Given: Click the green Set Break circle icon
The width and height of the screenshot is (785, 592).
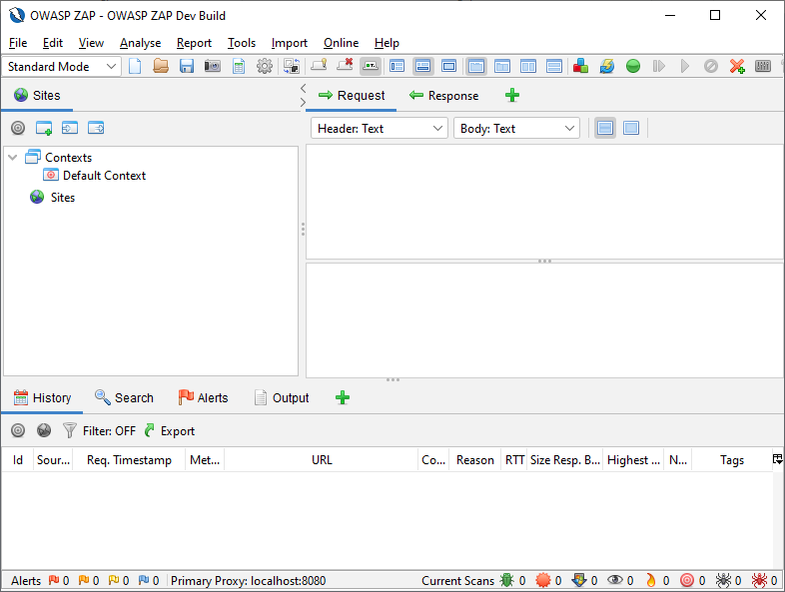Looking at the screenshot, I should [x=633, y=67].
